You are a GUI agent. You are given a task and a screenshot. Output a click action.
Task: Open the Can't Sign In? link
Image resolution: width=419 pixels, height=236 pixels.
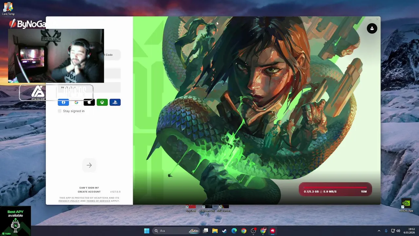(89, 188)
